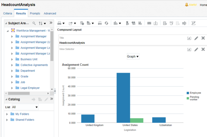
Task: Edit the View Selector with pencil icon
Action: click(x=196, y=49)
